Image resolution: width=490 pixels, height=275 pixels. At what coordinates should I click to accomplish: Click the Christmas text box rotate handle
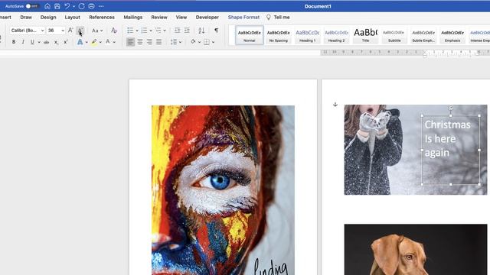[450, 108]
